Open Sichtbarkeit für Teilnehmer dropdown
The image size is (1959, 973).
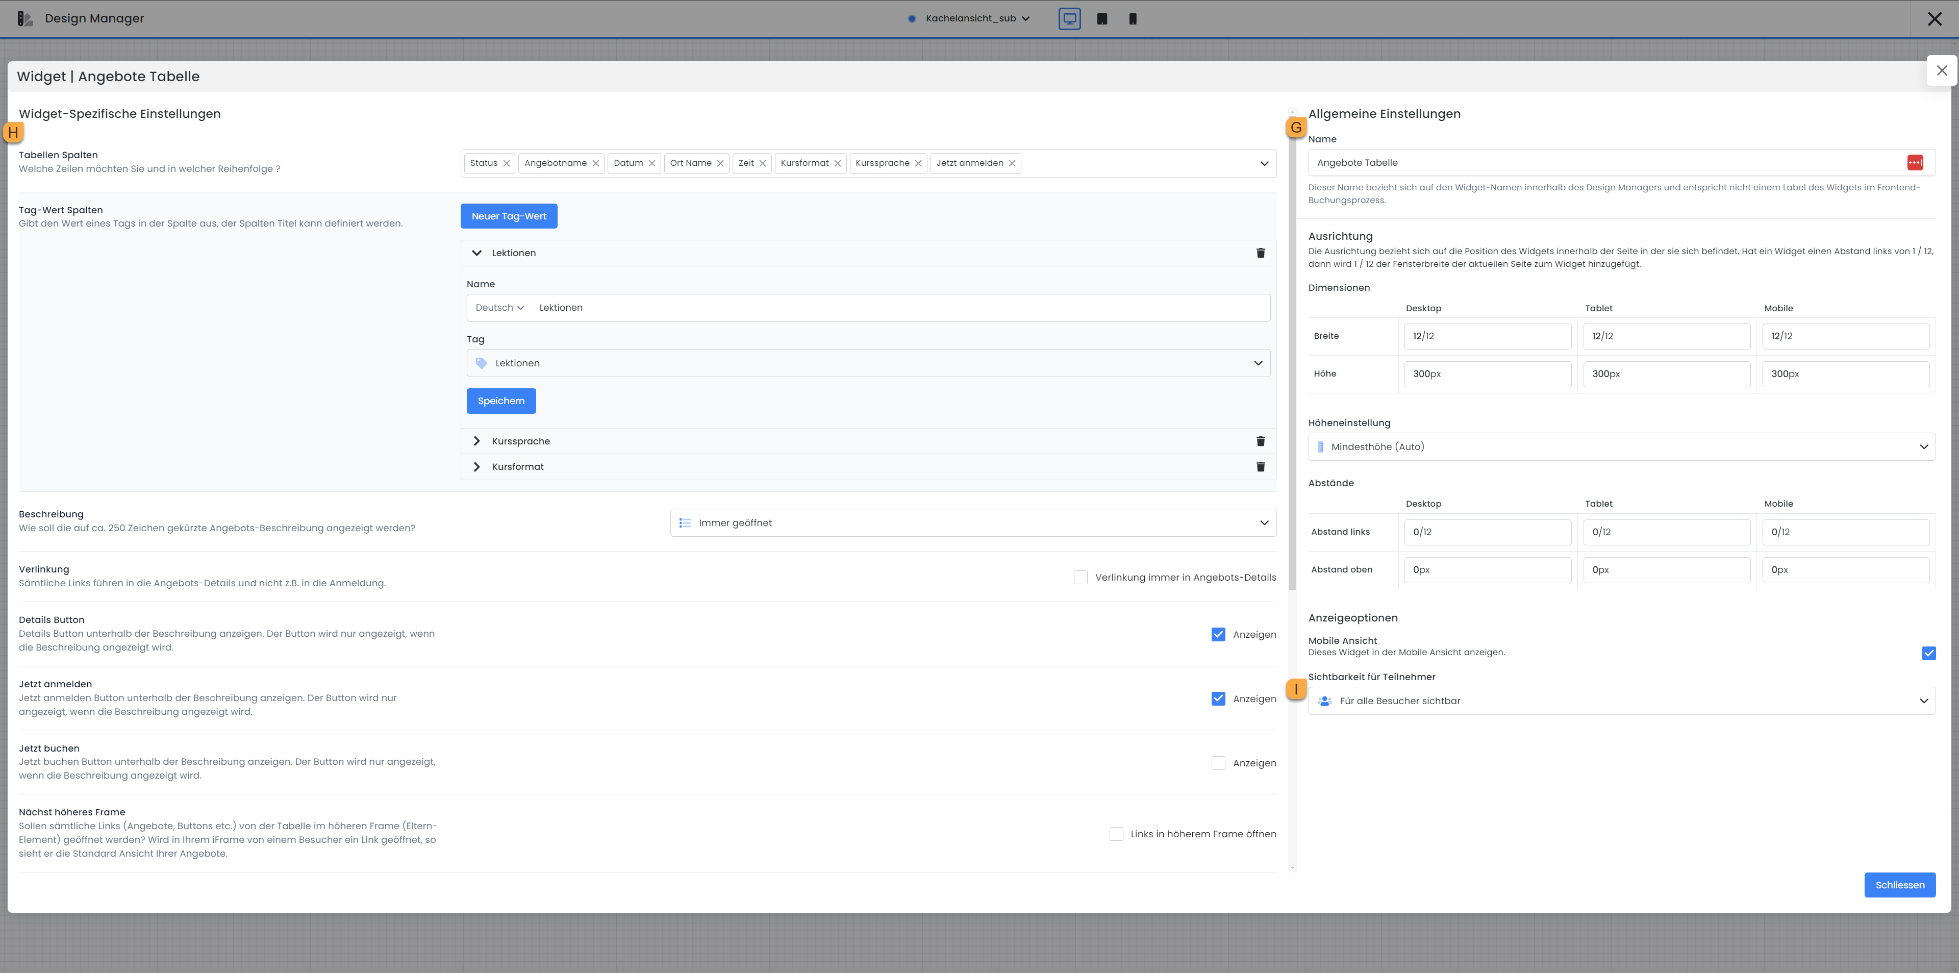coord(1621,701)
